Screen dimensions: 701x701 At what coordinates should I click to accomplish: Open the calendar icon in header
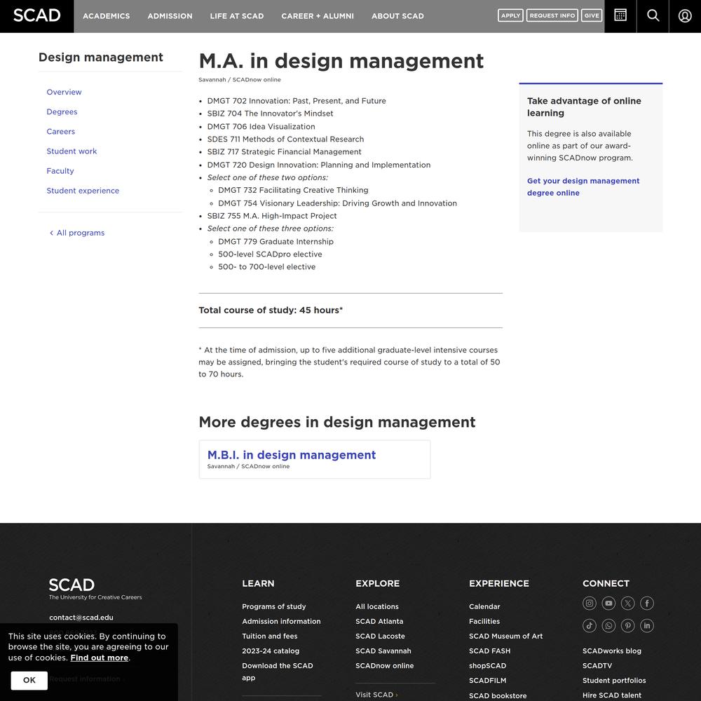(x=620, y=15)
